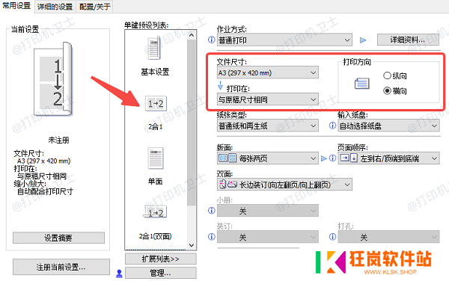Switch to the 详细的设置 tab

pos(55,7)
